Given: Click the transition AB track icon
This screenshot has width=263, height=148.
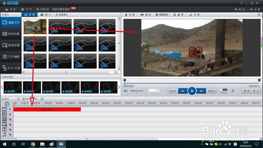Looking at the screenshot, I should click(x=4, y=120).
